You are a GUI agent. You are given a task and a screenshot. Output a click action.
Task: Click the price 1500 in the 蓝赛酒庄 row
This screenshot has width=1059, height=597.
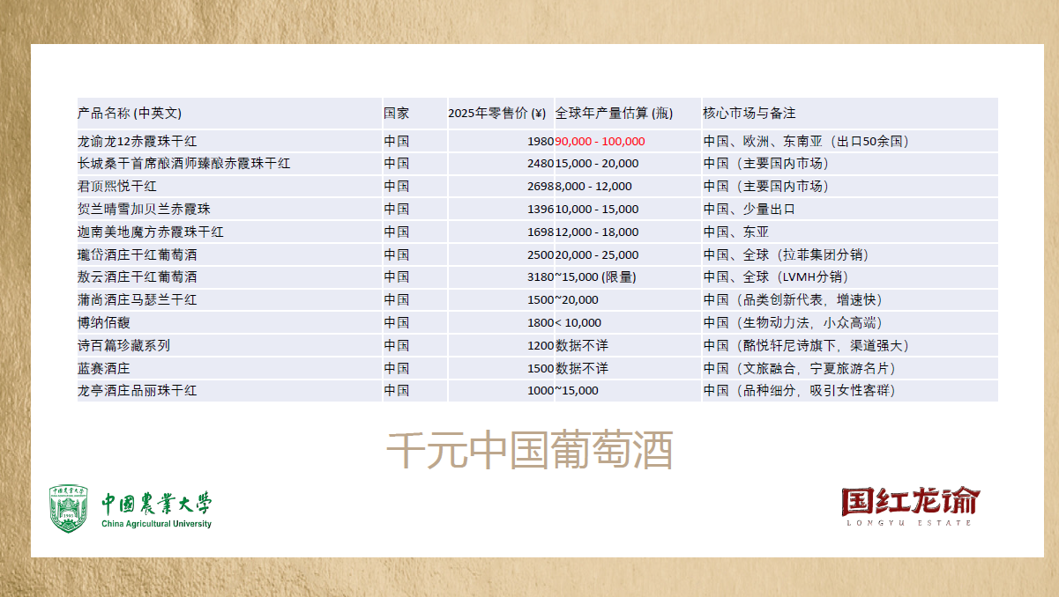click(x=541, y=369)
